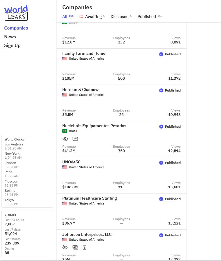Click the dollar clipboard icon under Jefferson Enterprises

click(85, 247)
